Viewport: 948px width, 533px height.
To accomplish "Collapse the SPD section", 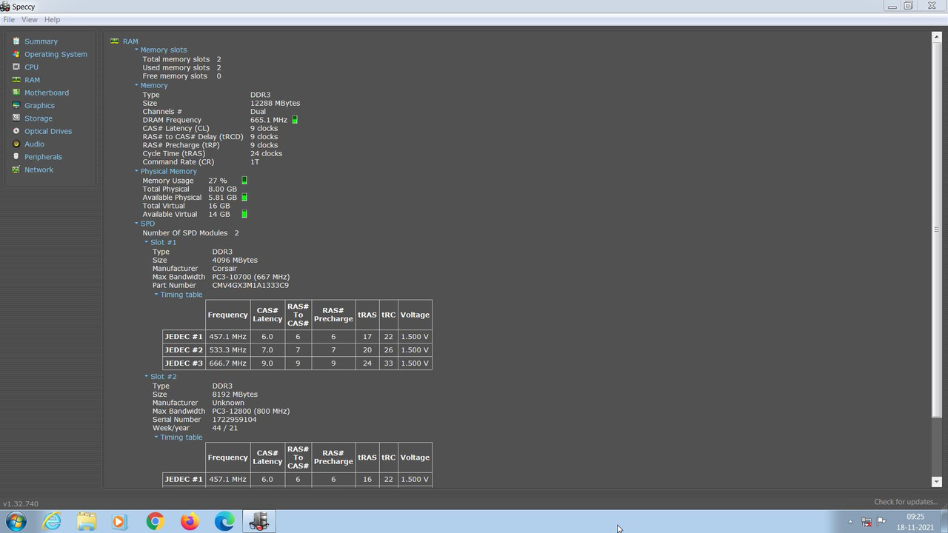I will [136, 223].
